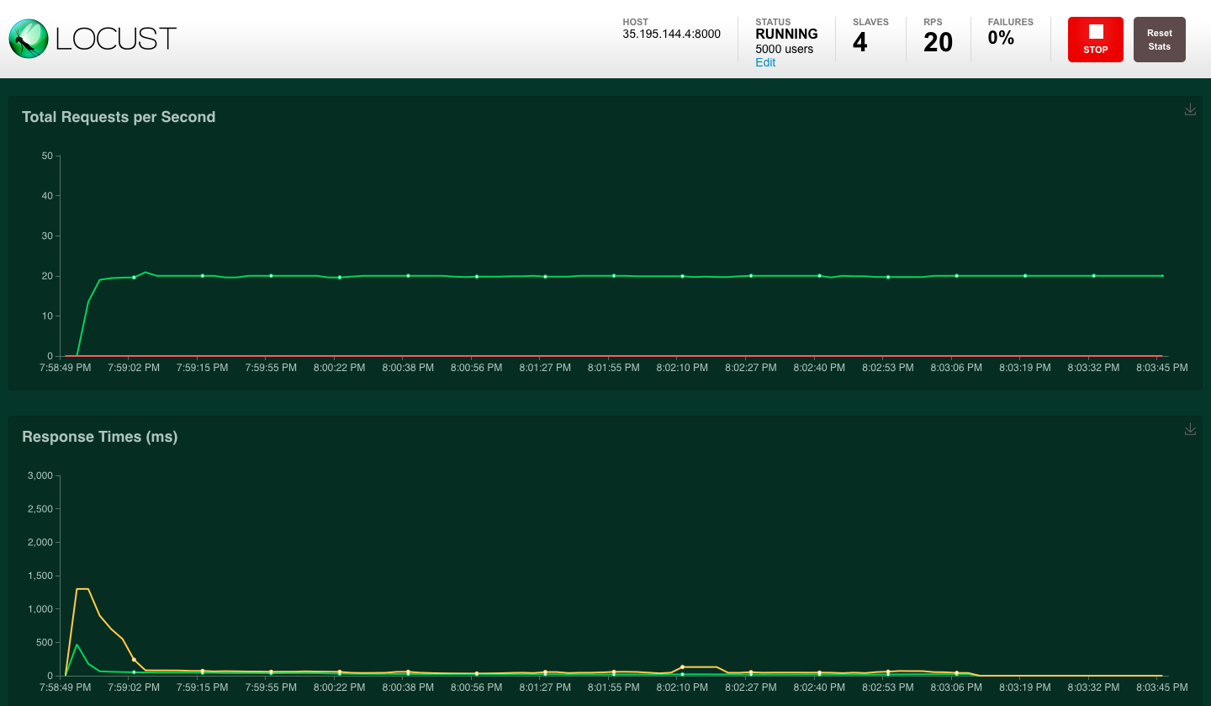
Task: Open the Edit link under user count
Action: (765, 62)
